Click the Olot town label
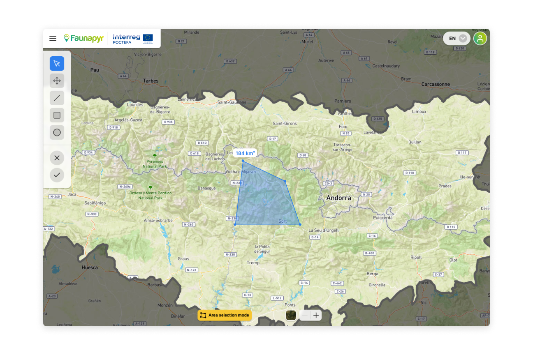The width and height of the screenshot is (533, 355). tap(453, 260)
